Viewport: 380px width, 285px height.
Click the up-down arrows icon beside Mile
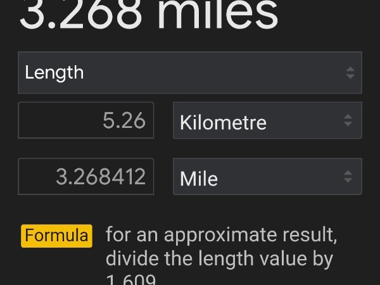348,177
